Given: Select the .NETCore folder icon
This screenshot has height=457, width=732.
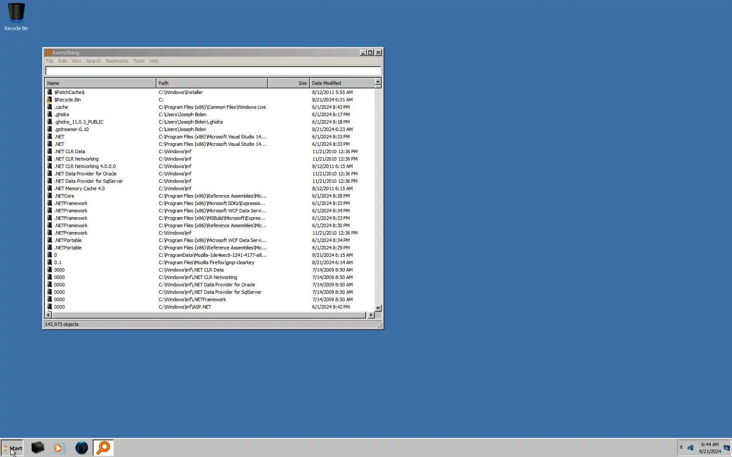Looking at the screenshot, I should [x=50, y=196].
